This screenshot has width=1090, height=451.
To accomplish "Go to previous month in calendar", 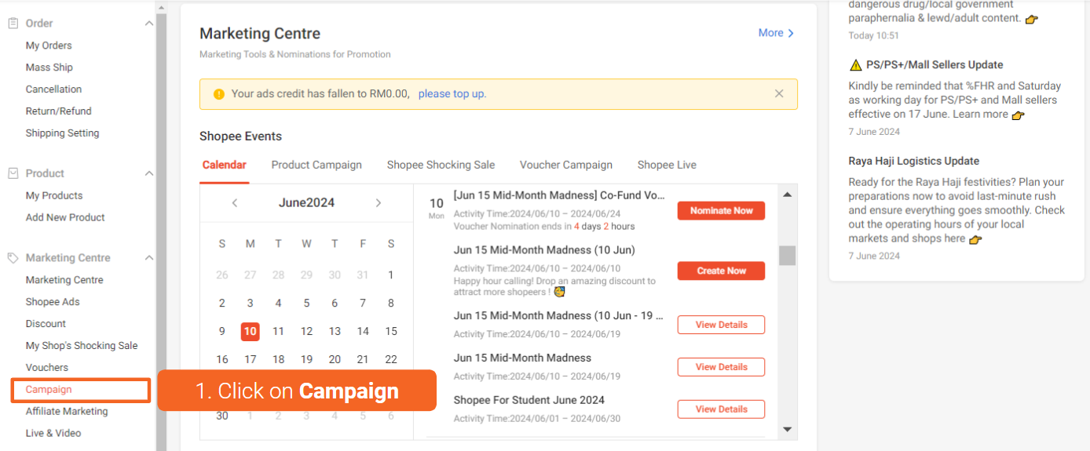I will coord(235,203).
